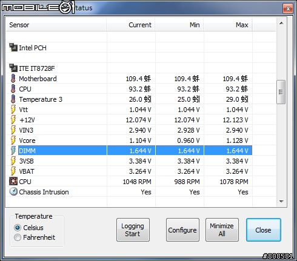The height and width of the screenshot is (261, 297).
Task: Click the 1078 RPM maximum fan value
Action: [x=234, y=182]
